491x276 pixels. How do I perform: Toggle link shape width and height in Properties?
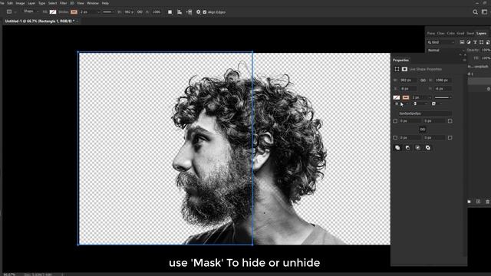coord(423,80)
